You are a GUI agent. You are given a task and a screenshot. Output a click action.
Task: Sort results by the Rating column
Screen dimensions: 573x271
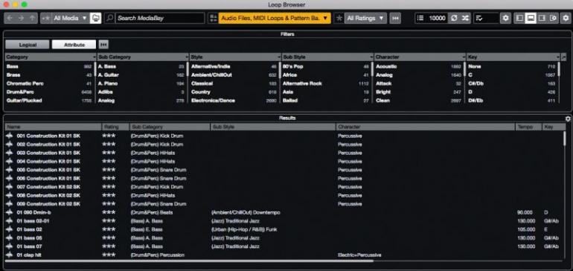click(115, 127)
